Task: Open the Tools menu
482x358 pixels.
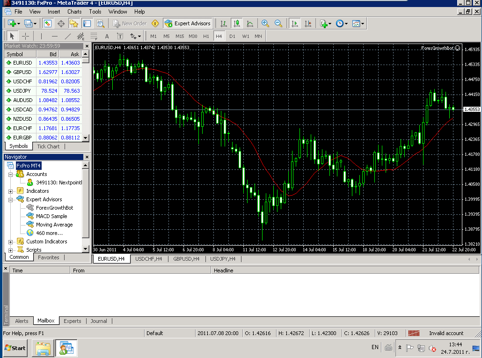Action: [x=95, y=12]
